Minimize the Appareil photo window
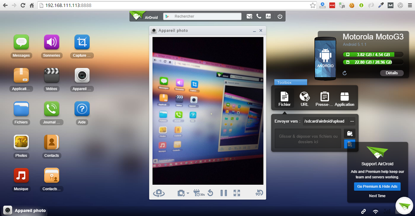Screen dimensions: 415x216 click(x=254, y=31)
